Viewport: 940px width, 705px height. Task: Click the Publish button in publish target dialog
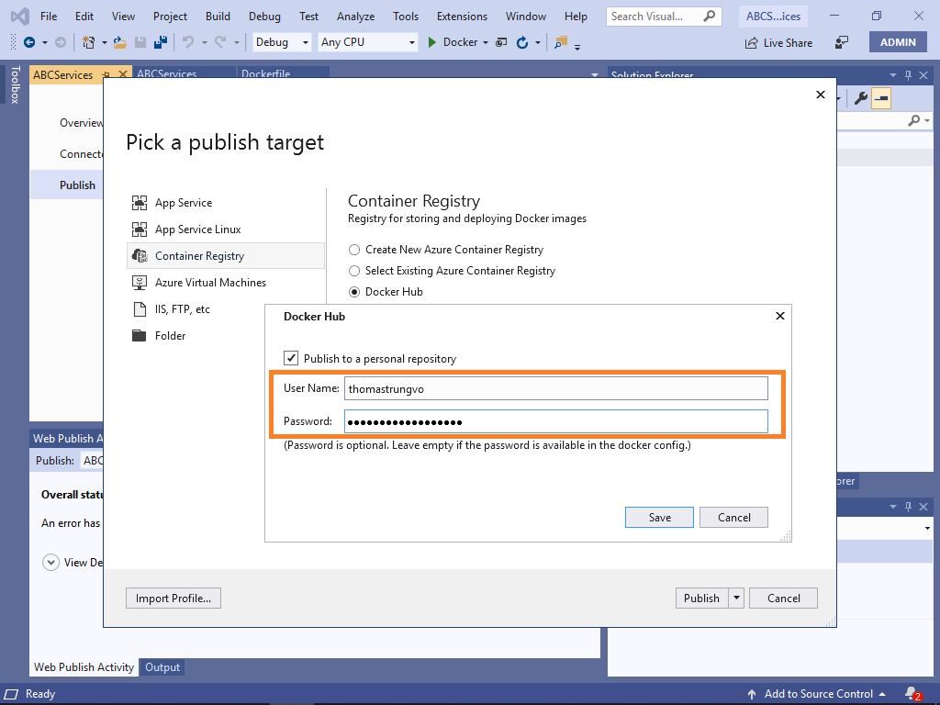pyautogui.click(x=701, y=598)
